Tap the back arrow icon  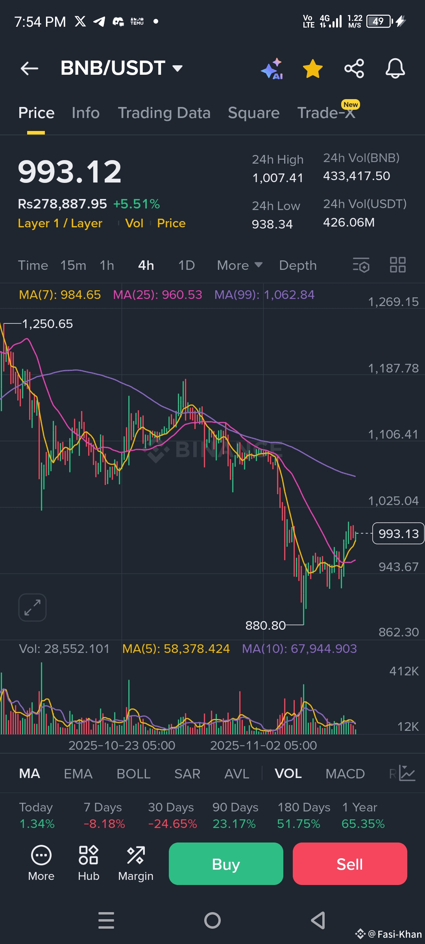tap(30, 68)
